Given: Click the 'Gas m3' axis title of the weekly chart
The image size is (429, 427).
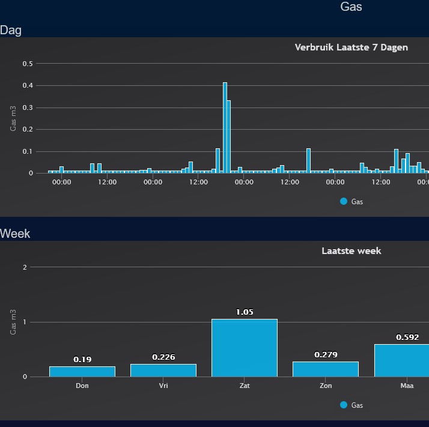Looking at the screenshot, I should pos(13,322).
